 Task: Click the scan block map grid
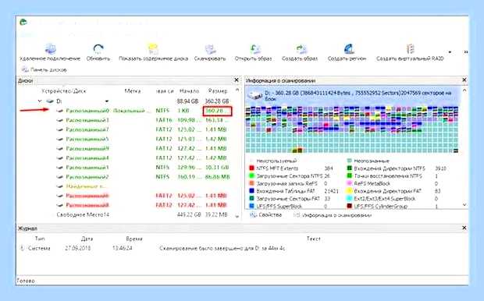point(351,129)
